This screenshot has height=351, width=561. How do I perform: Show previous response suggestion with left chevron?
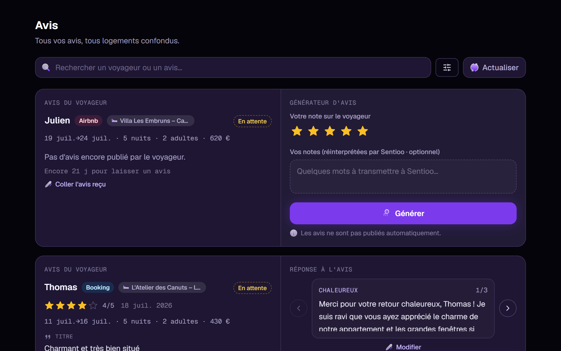(299, 308)
